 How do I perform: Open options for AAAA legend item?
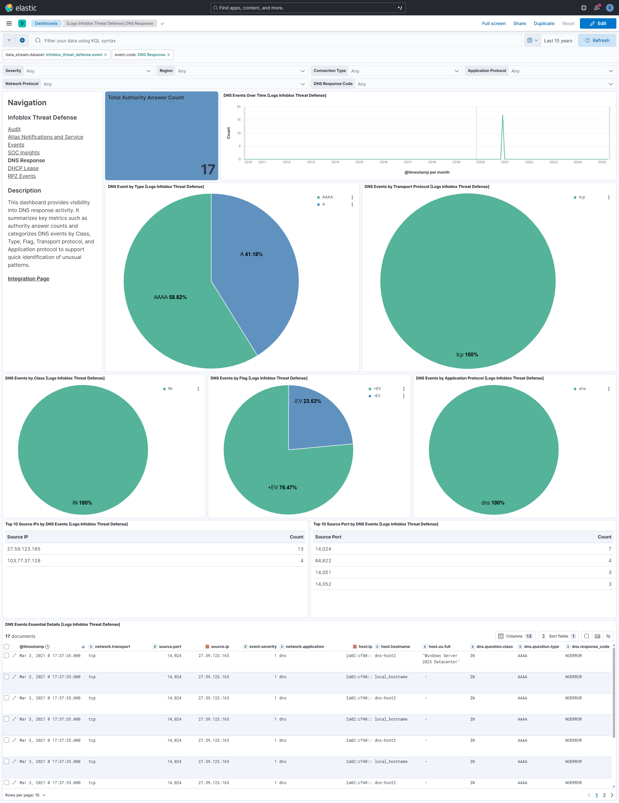tap(352, 197)
